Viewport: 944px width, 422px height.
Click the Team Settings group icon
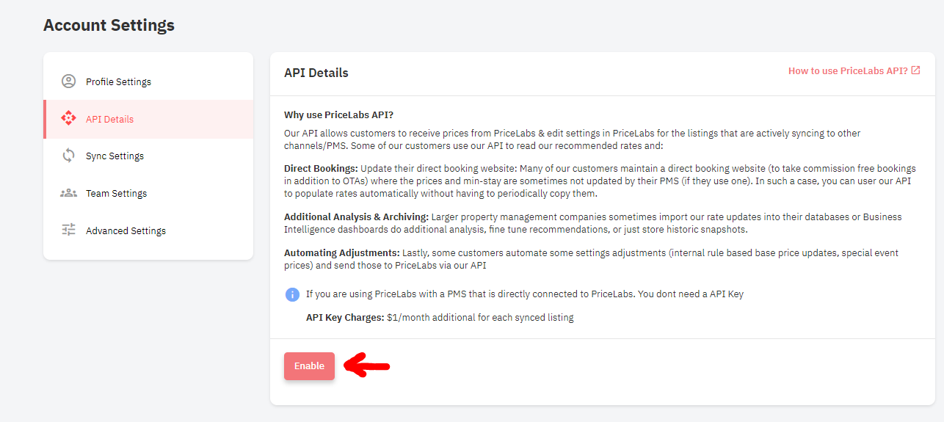(x=68, y=193)
